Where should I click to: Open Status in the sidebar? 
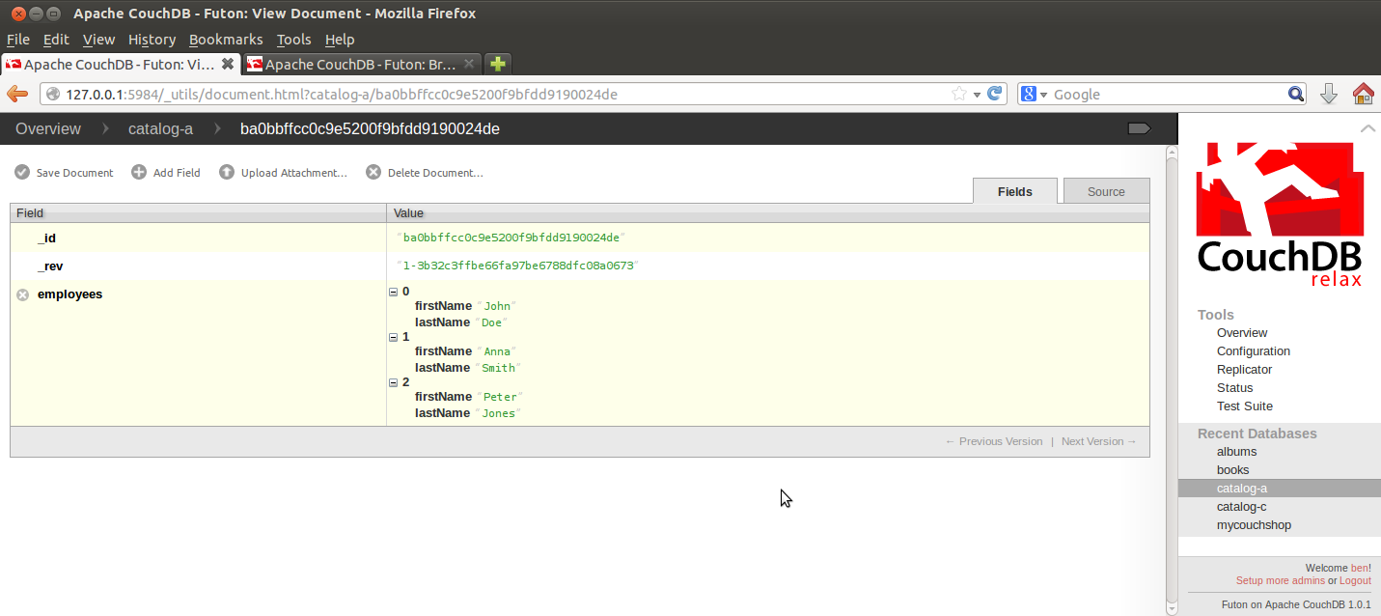(x=1235, y=388)
